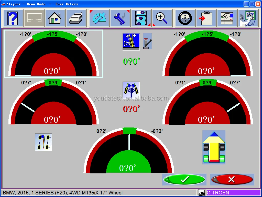262x197 pixels.
Task: Click the grayed cross-section display icon
Action: [34, 18]
